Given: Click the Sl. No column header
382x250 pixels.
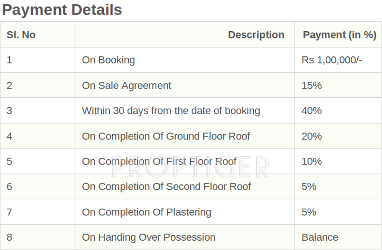Looking at the screenshot, I should tap(21, 35).
